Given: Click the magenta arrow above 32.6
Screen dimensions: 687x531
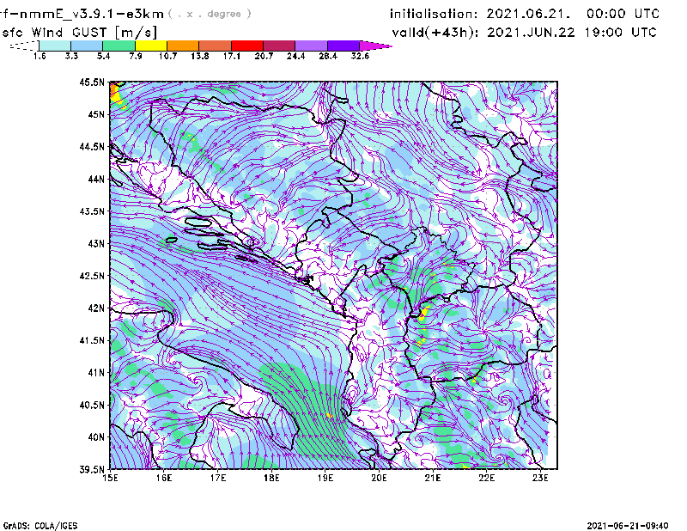Looking at the screenshot, I should (x=375, y=46).
